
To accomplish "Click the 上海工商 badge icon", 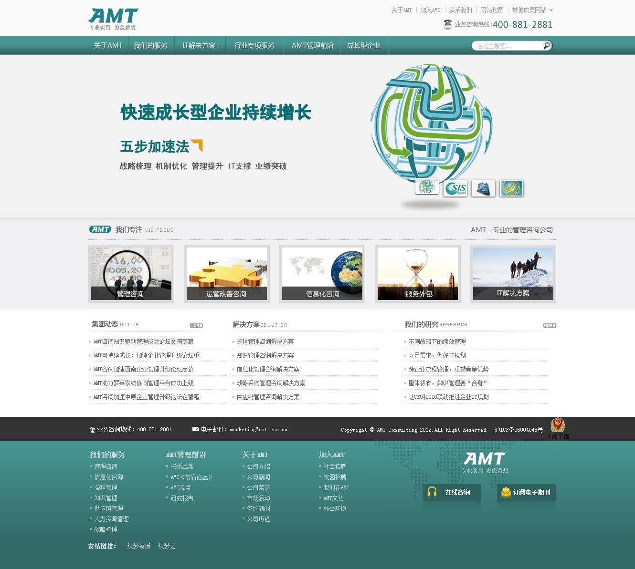I will pyautogui.click(x=558, y=428).
